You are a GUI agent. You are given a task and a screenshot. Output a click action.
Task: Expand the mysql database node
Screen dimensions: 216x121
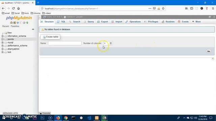click(x=2, y=43)
